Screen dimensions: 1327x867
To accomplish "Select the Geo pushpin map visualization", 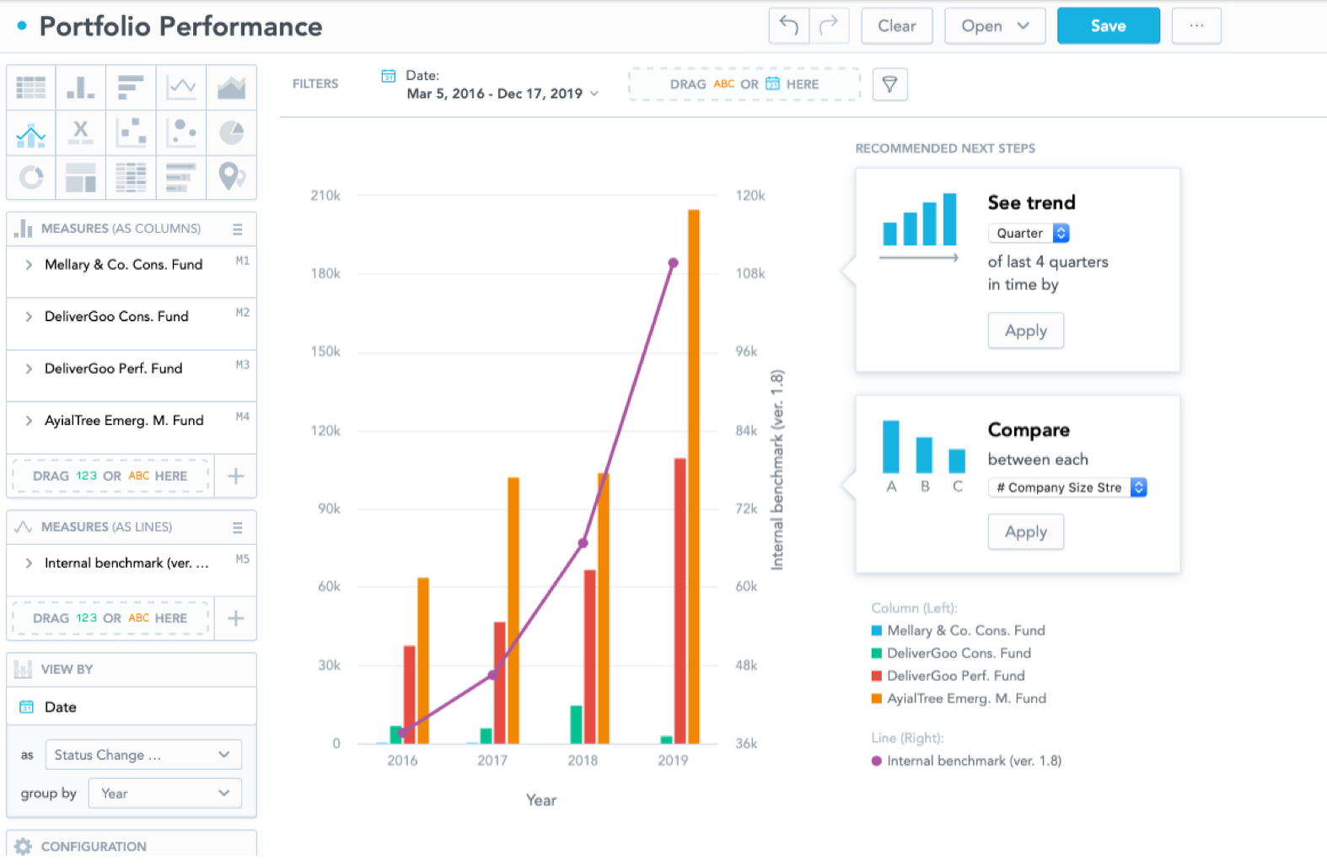I will click(231, 177).
